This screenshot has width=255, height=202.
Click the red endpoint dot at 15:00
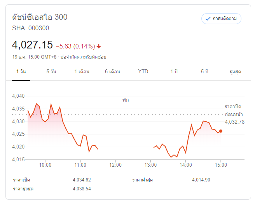click(221, 131)
